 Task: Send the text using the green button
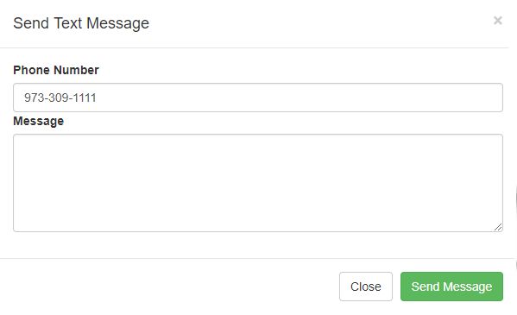[451, 287]
